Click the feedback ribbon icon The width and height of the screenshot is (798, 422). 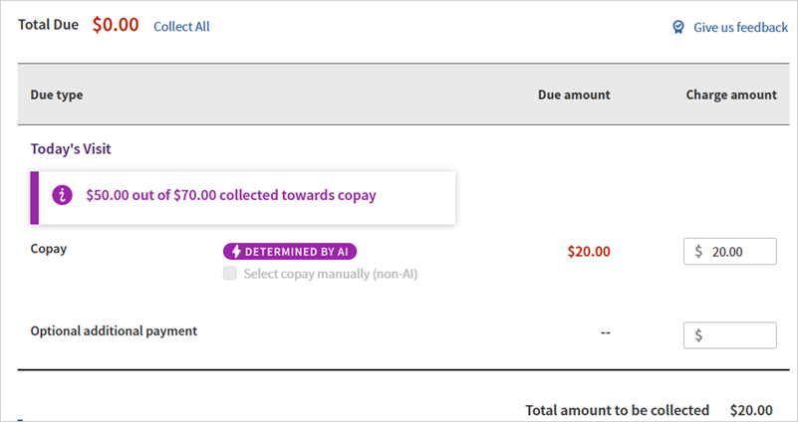[678, 28]
